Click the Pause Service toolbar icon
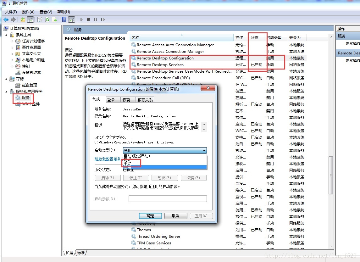This screenshot has height=262, width=360. tap(96, 20)
